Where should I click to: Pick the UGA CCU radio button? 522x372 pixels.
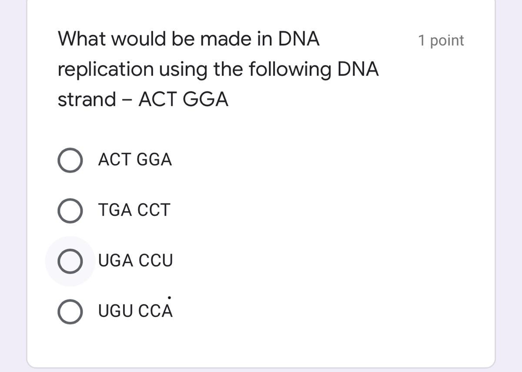tap(70, 261)
